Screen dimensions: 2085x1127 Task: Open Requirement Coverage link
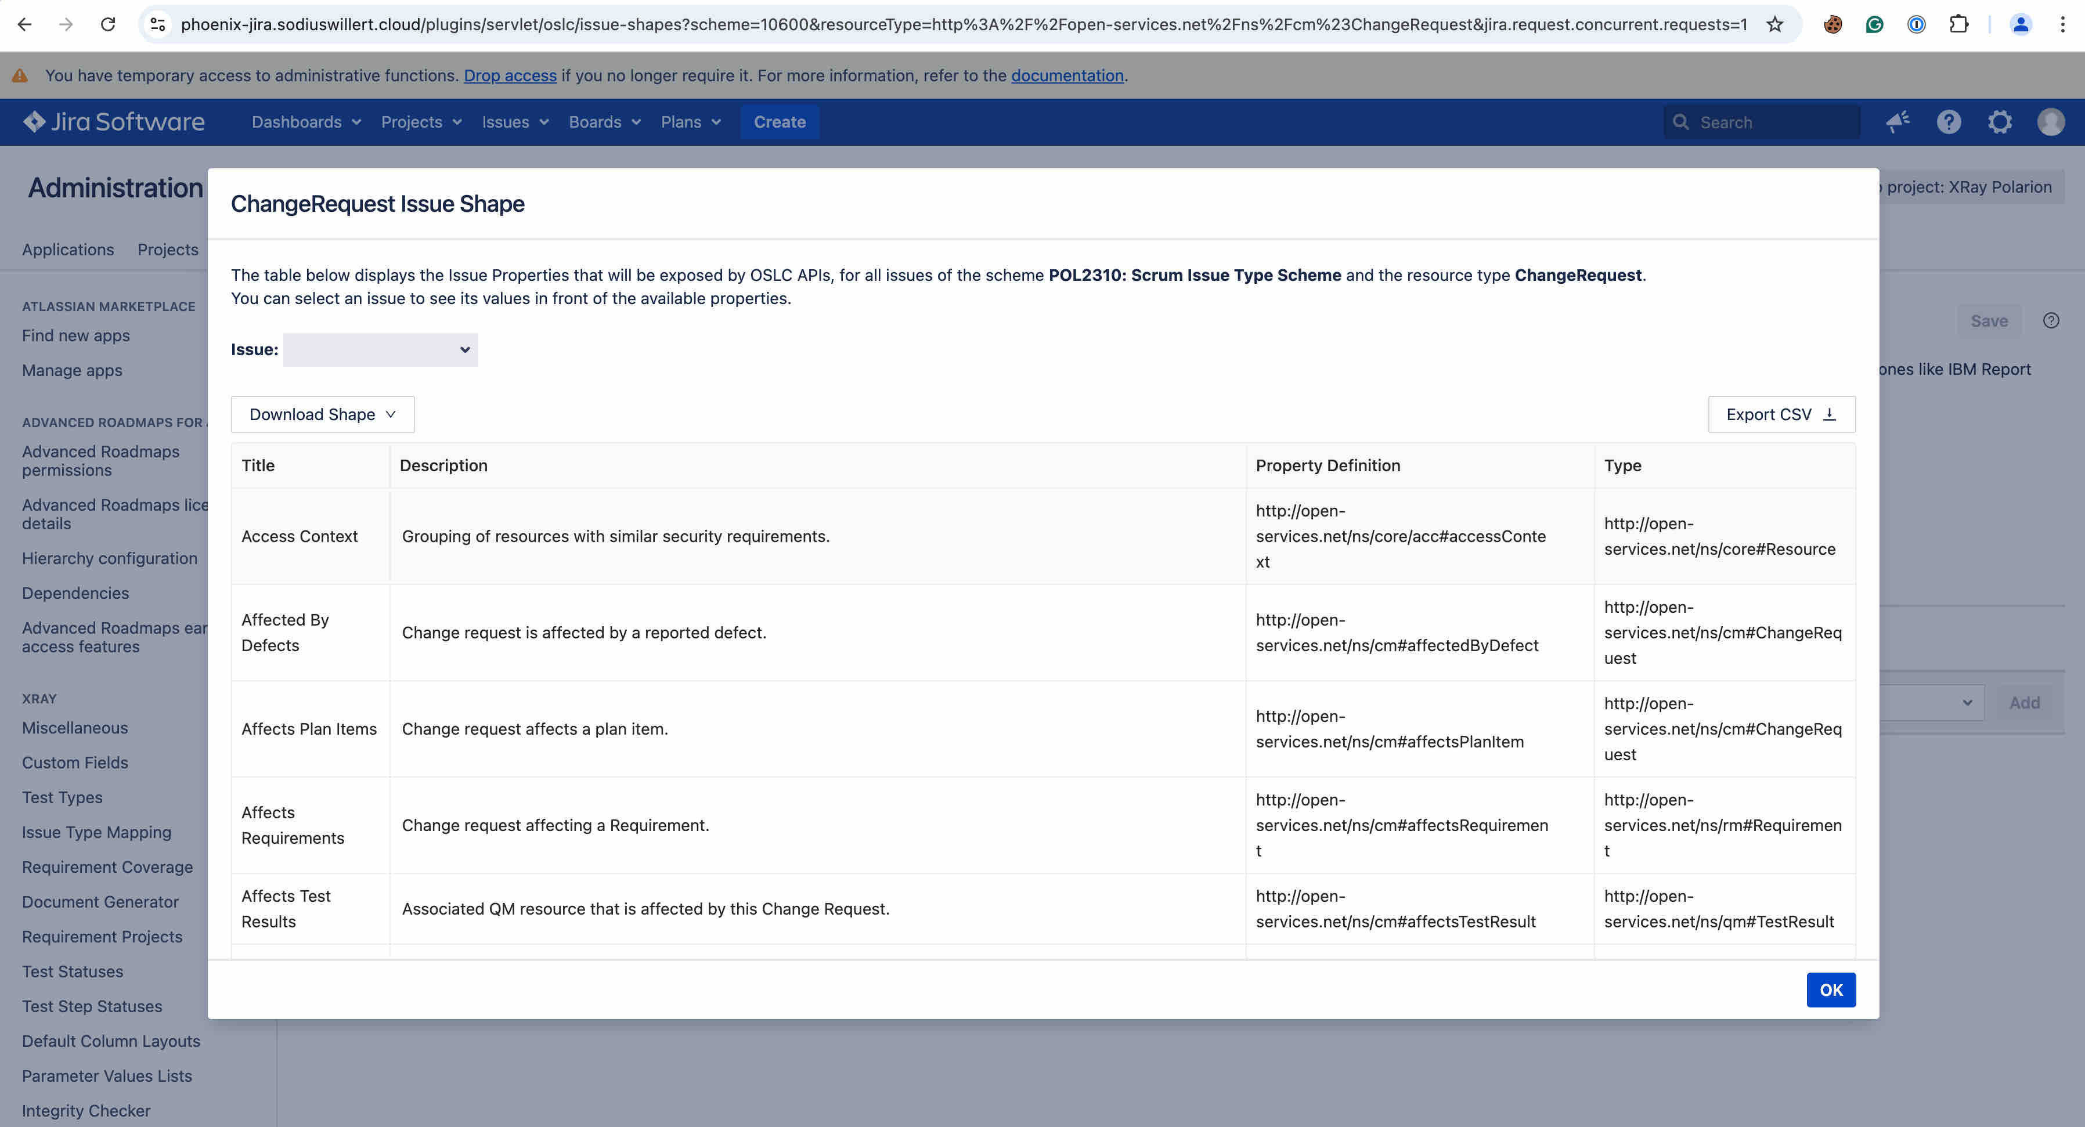[x=107, y=867]
